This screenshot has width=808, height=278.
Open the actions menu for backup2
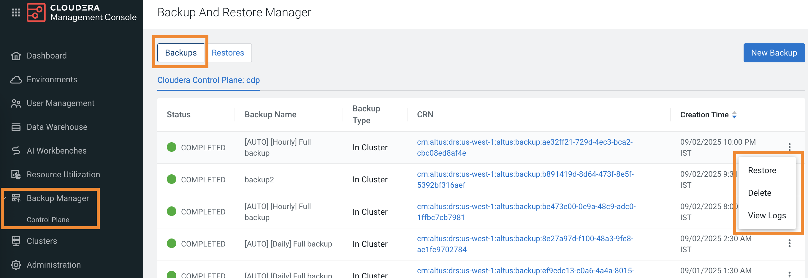[790, 179]
